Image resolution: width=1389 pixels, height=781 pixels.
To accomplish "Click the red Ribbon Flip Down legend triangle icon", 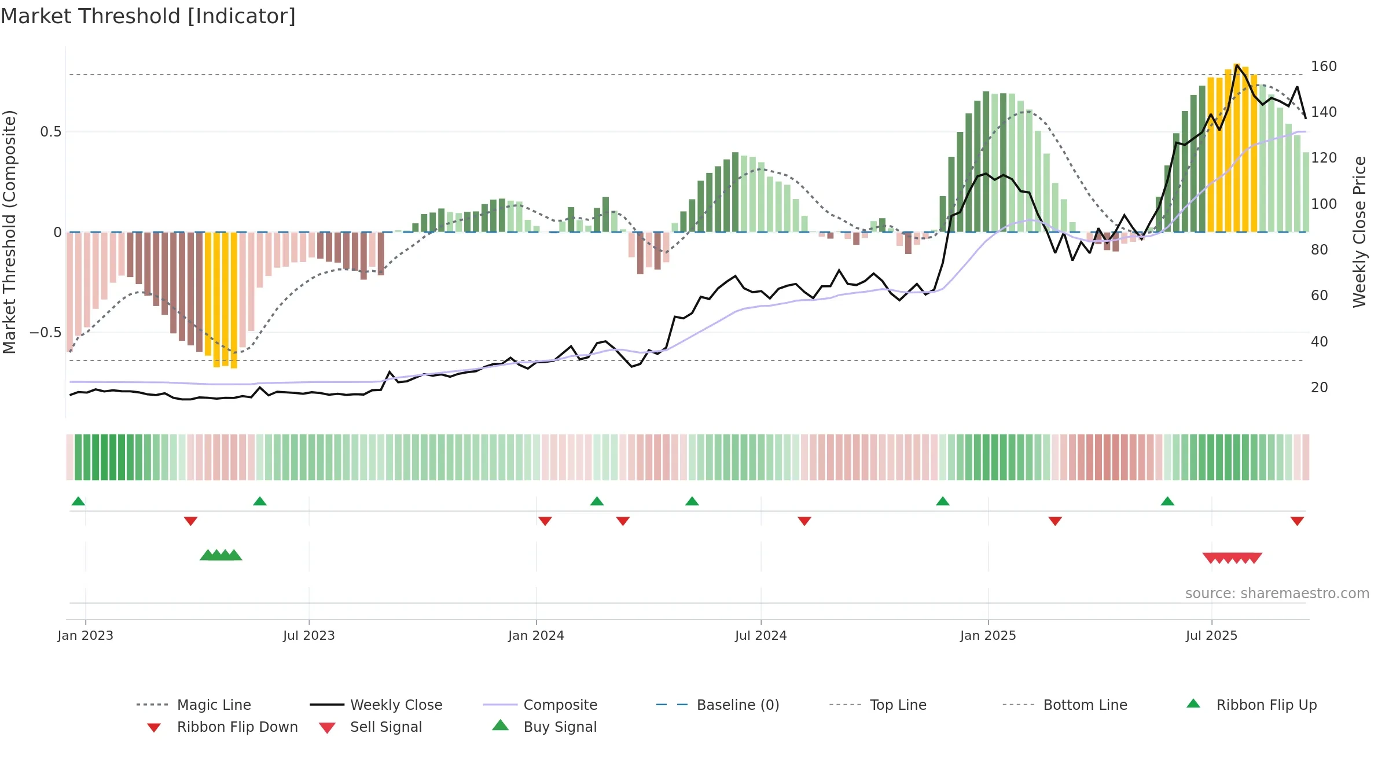I will pyautogui.click(x=154, y=728).
